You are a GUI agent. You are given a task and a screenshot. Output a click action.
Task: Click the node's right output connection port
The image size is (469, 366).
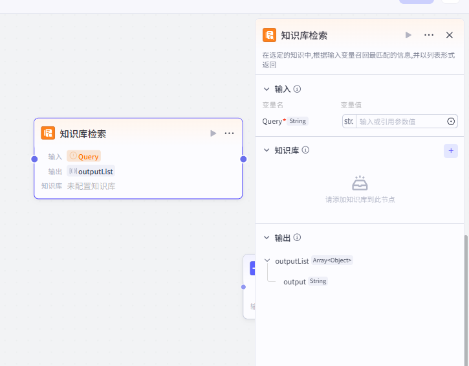click(243, 159)
